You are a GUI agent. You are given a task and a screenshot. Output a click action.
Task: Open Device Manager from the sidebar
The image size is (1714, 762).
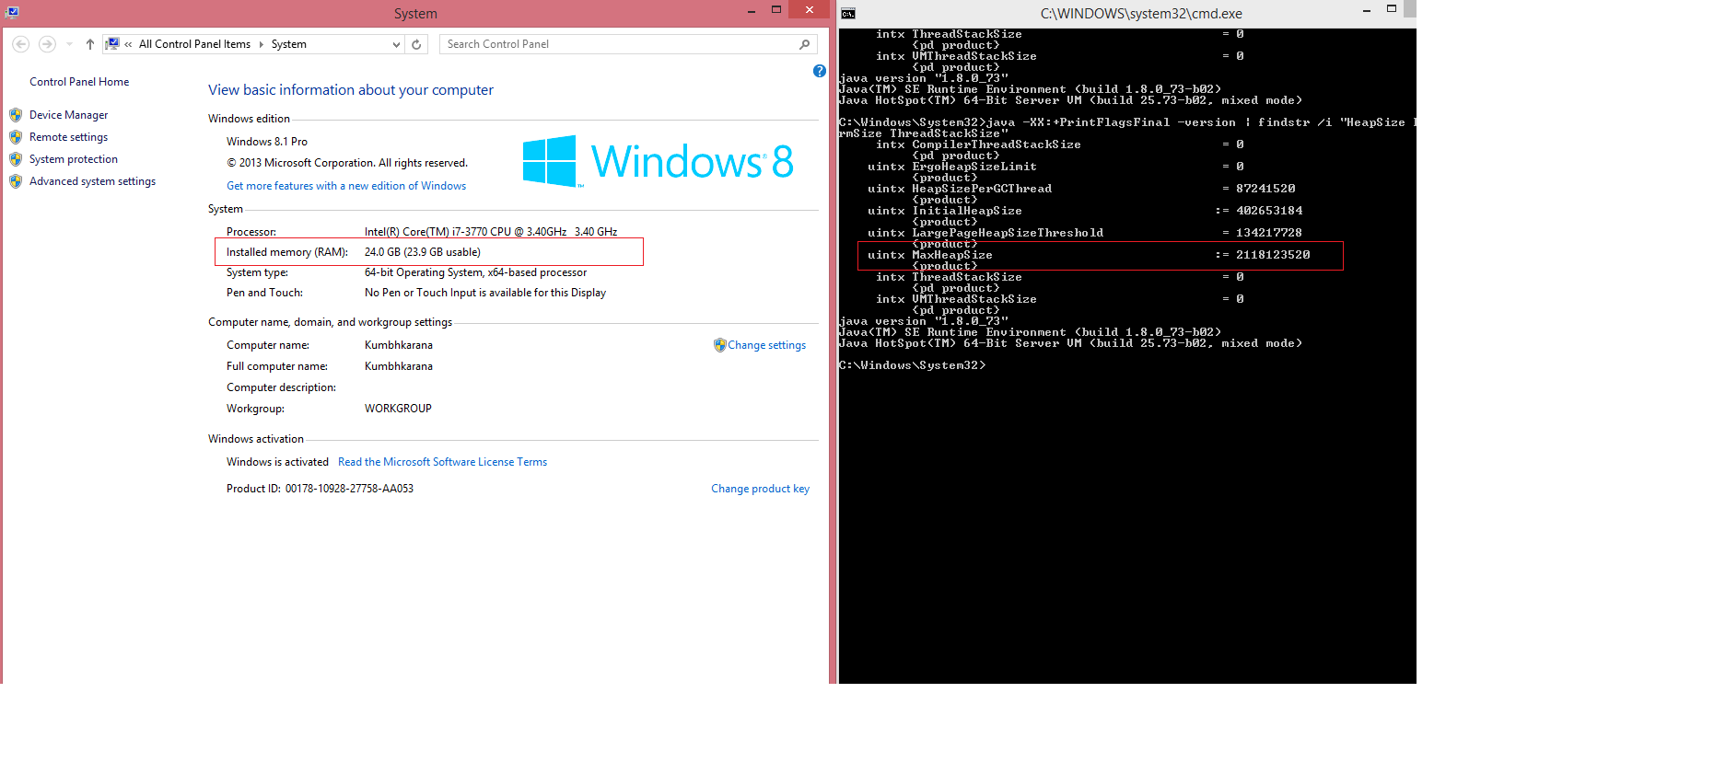68,115
